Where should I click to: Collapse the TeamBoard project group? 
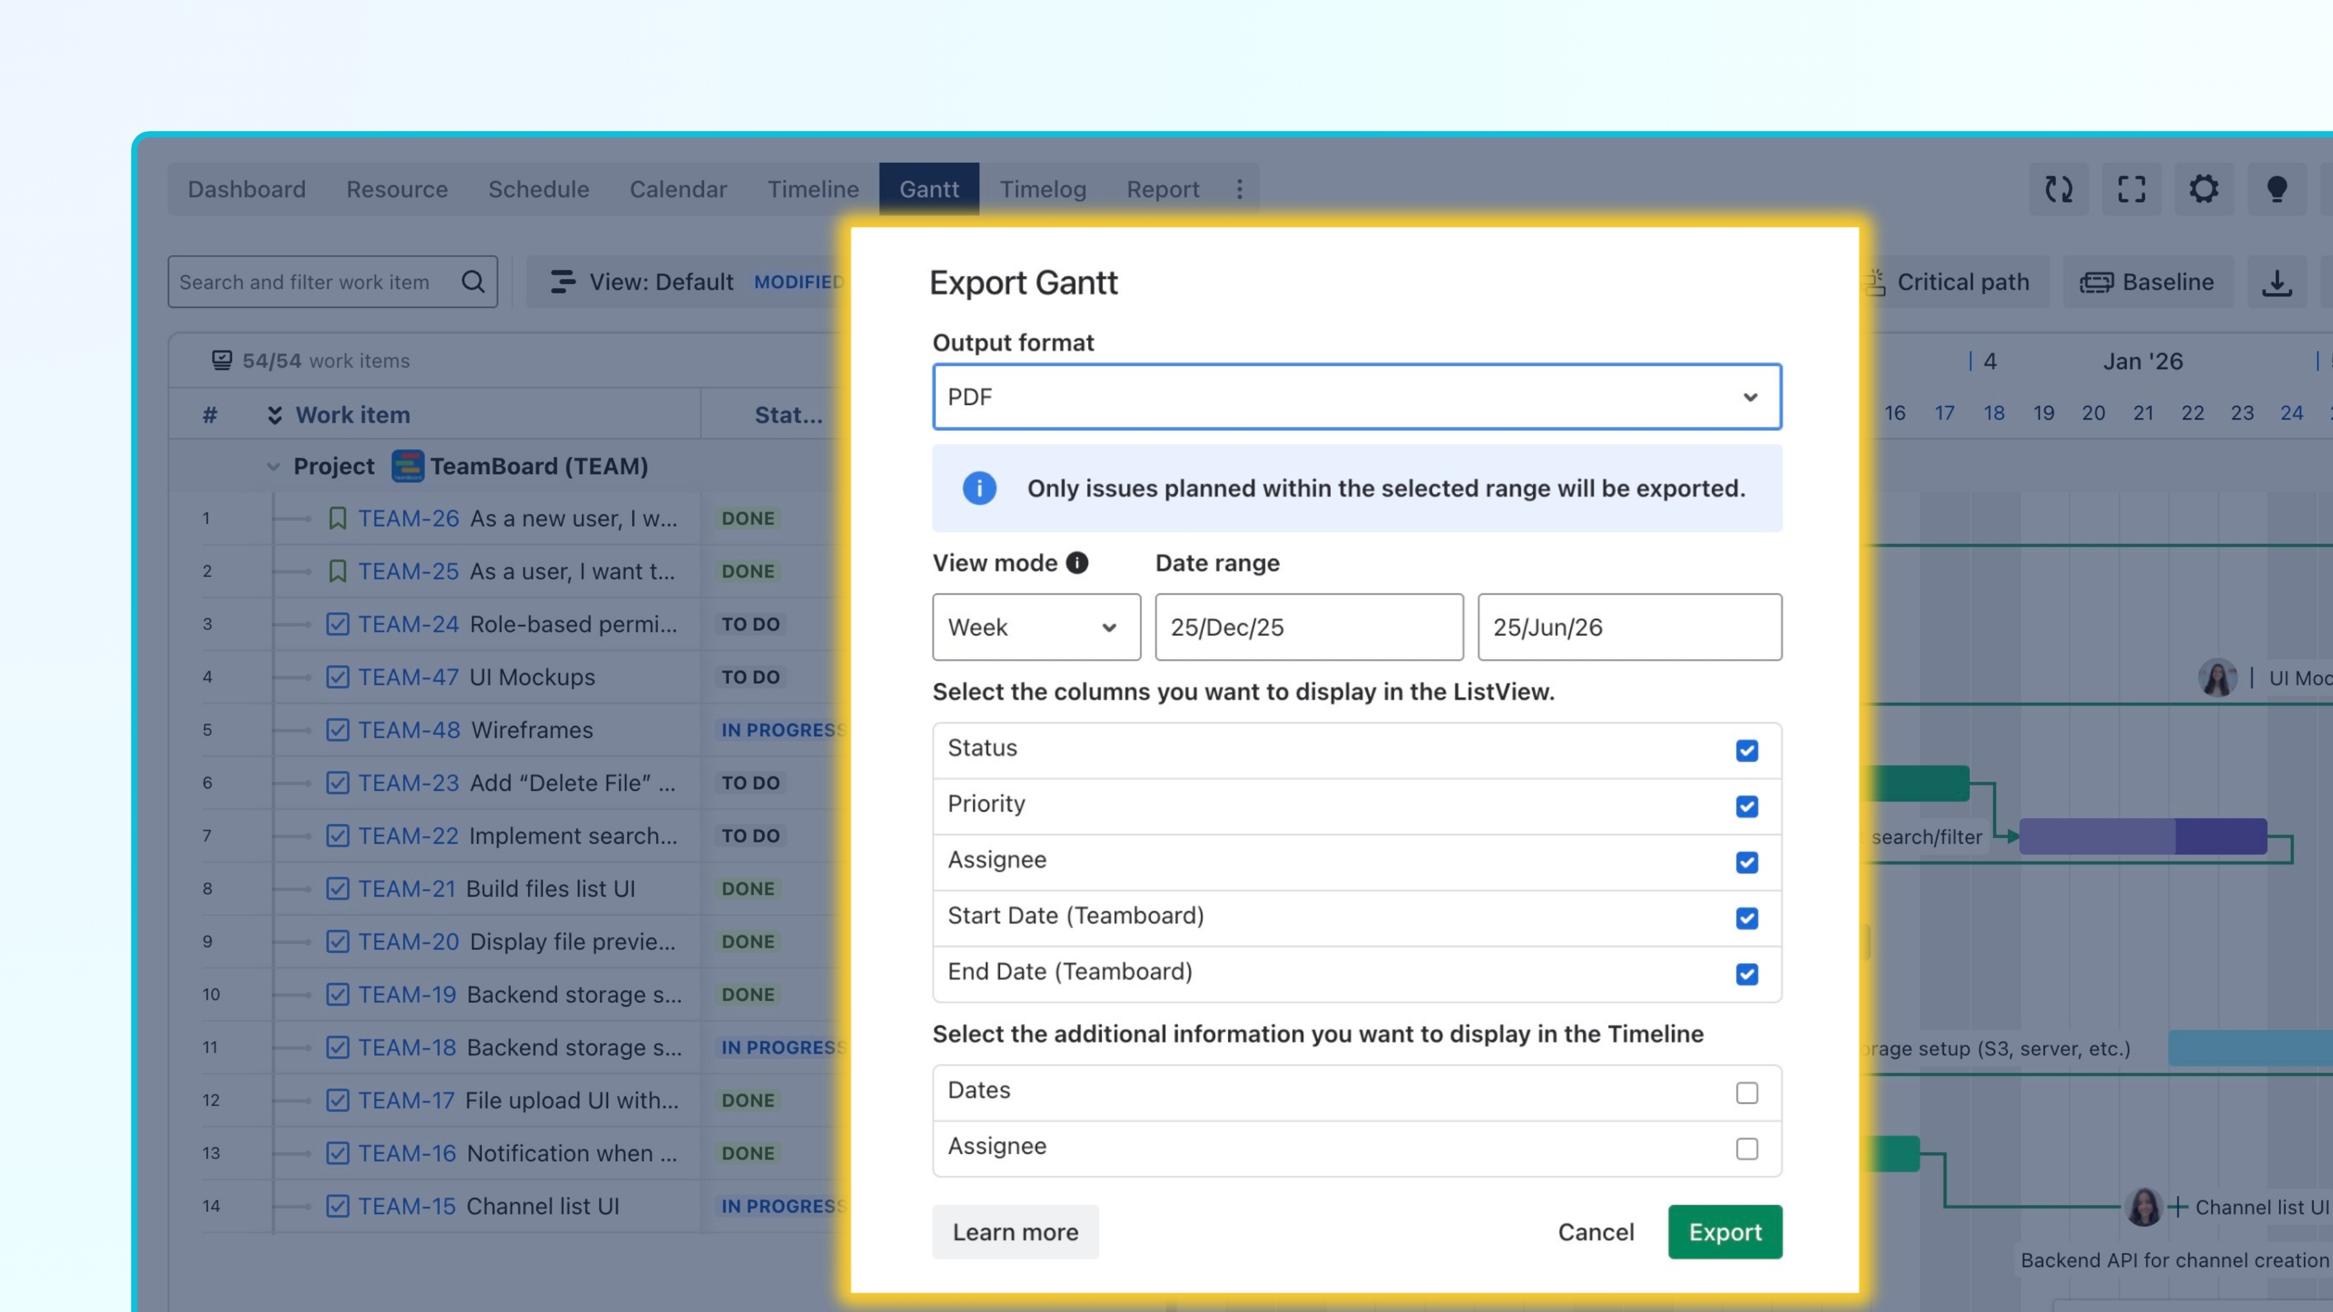click(x=273, y=467)
